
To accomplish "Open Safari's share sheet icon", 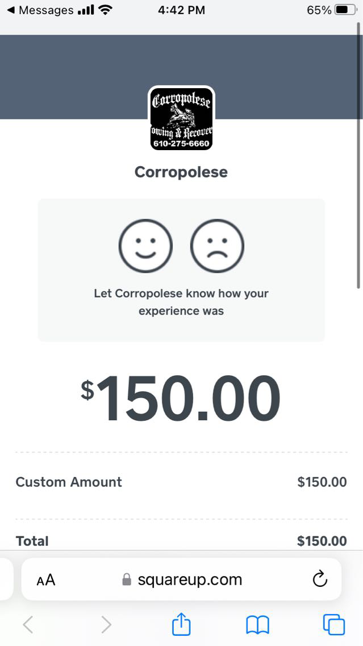I will [181, 625].
